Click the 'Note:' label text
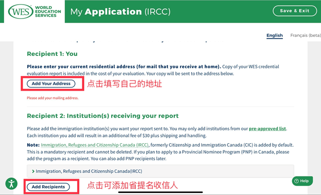 [x=33, y=145]
